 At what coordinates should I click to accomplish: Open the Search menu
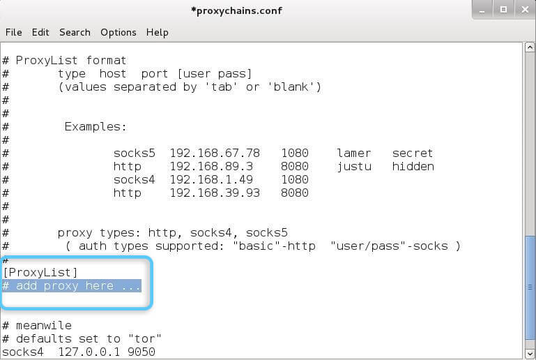coord(75,33)
